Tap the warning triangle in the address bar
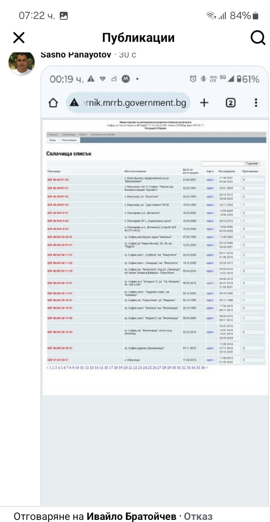 74,103
